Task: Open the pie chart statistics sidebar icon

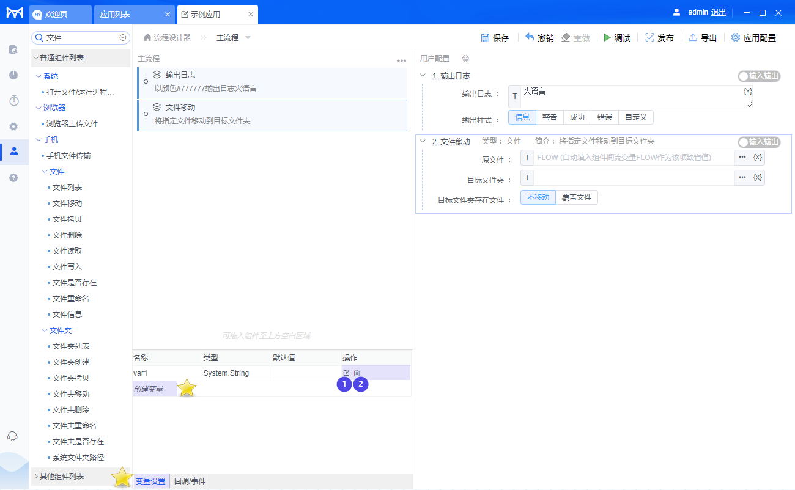Action: point(13,75)
